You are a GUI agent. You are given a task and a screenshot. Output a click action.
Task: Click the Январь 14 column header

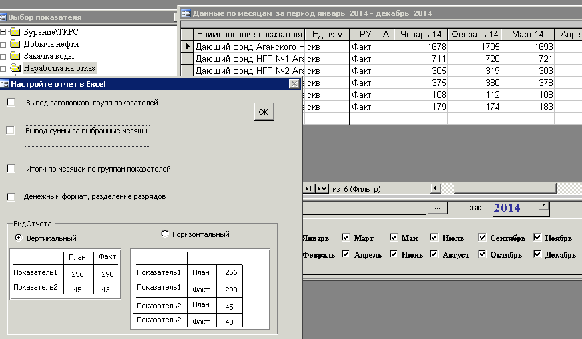pyautogui.click(x=421, y=35)
